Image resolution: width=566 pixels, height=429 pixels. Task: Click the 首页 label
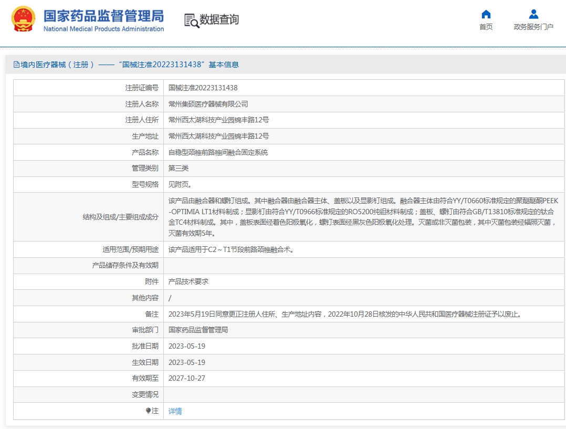pyautogui.click(x=486, y=27)
